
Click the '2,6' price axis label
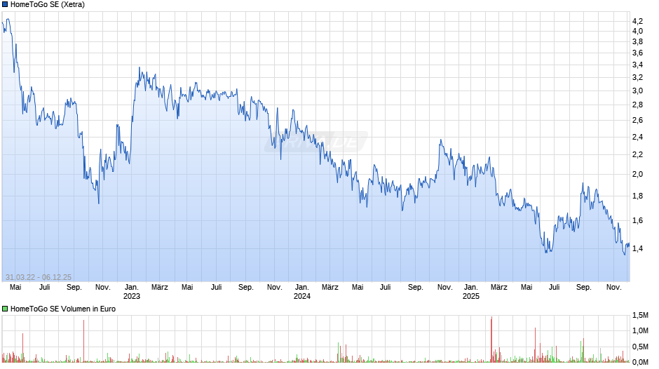(637, 121)
